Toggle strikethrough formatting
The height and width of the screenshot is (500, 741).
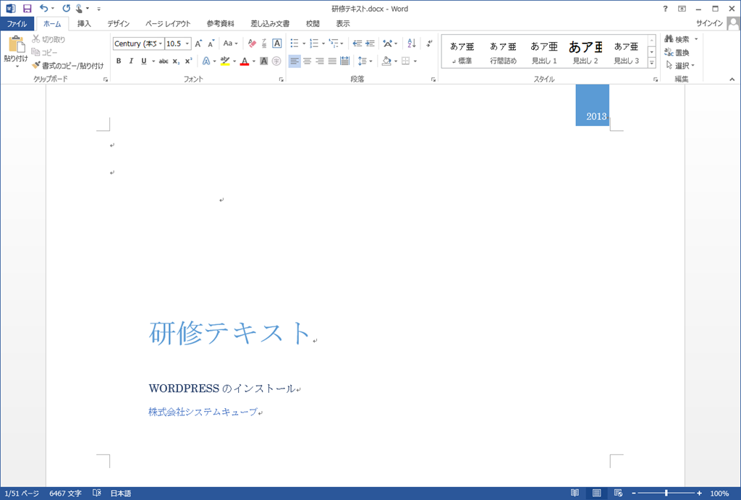pos(164,61)
